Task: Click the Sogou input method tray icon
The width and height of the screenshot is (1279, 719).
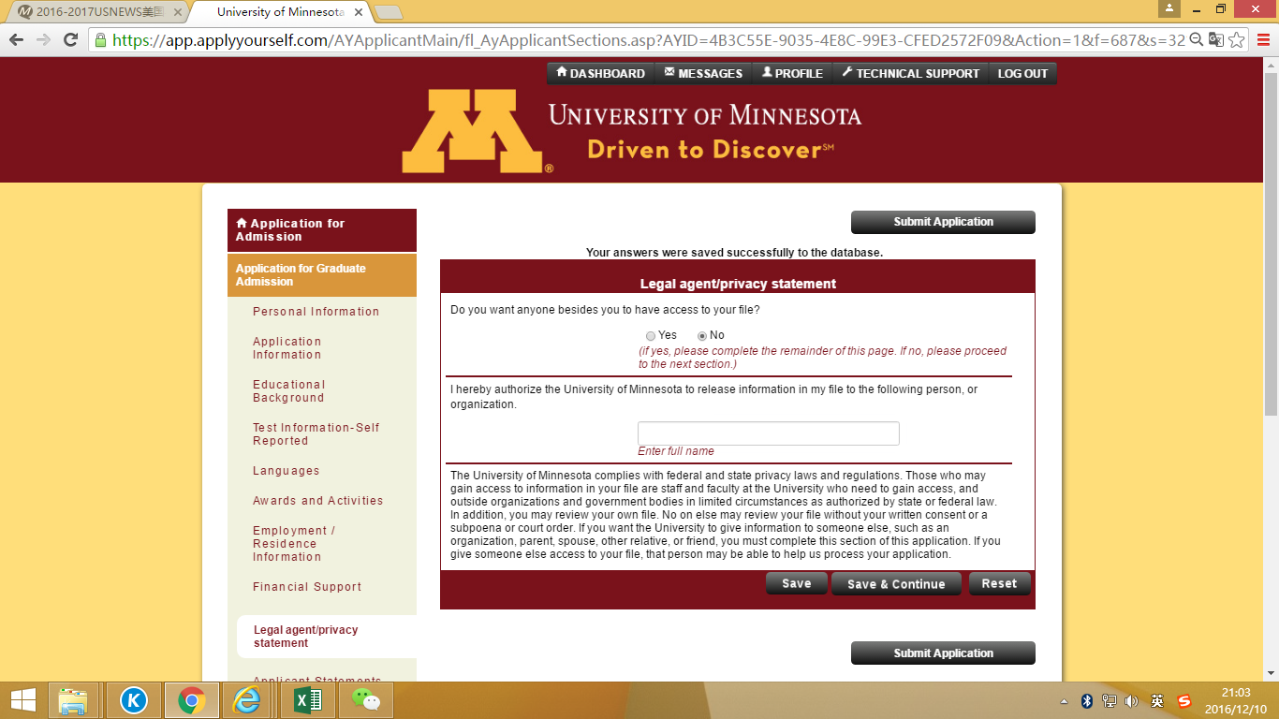Action: [x=1184, y=701]
